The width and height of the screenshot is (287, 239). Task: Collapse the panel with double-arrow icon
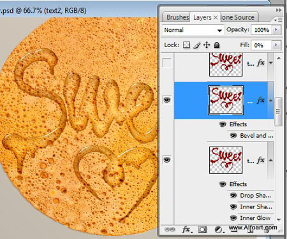coord(279,10)
